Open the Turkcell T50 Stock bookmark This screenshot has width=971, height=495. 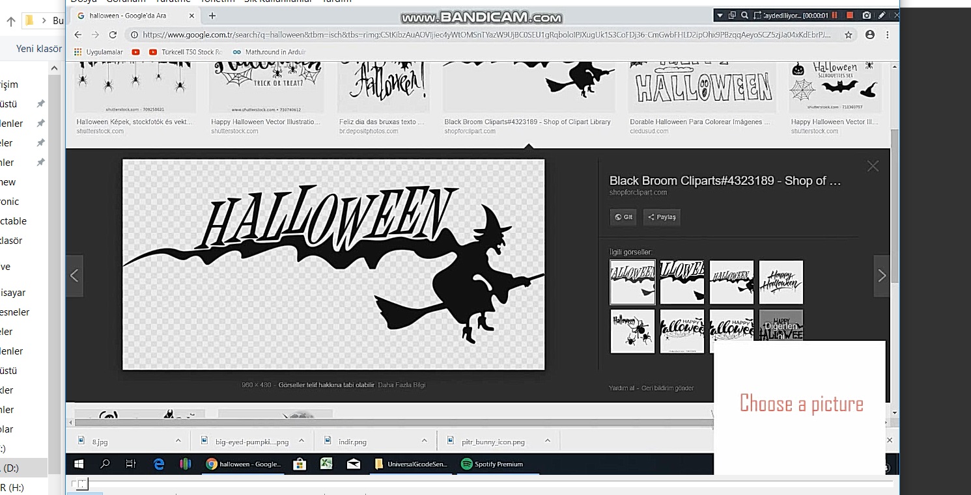click(186, 52)
